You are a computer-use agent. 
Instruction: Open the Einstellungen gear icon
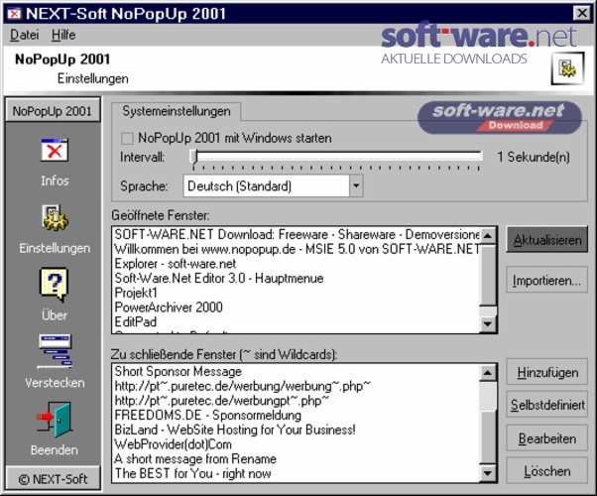tap(55, 217)
